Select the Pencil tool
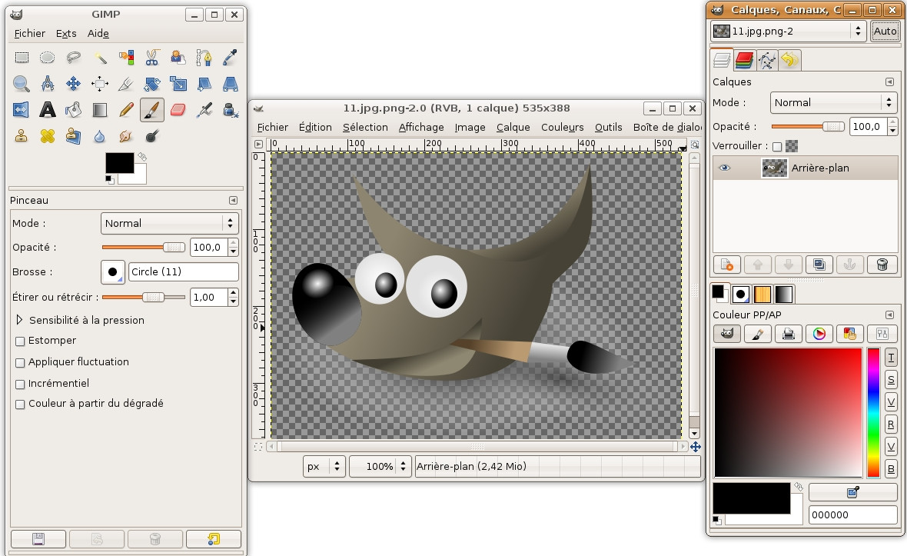 (126, 109)
